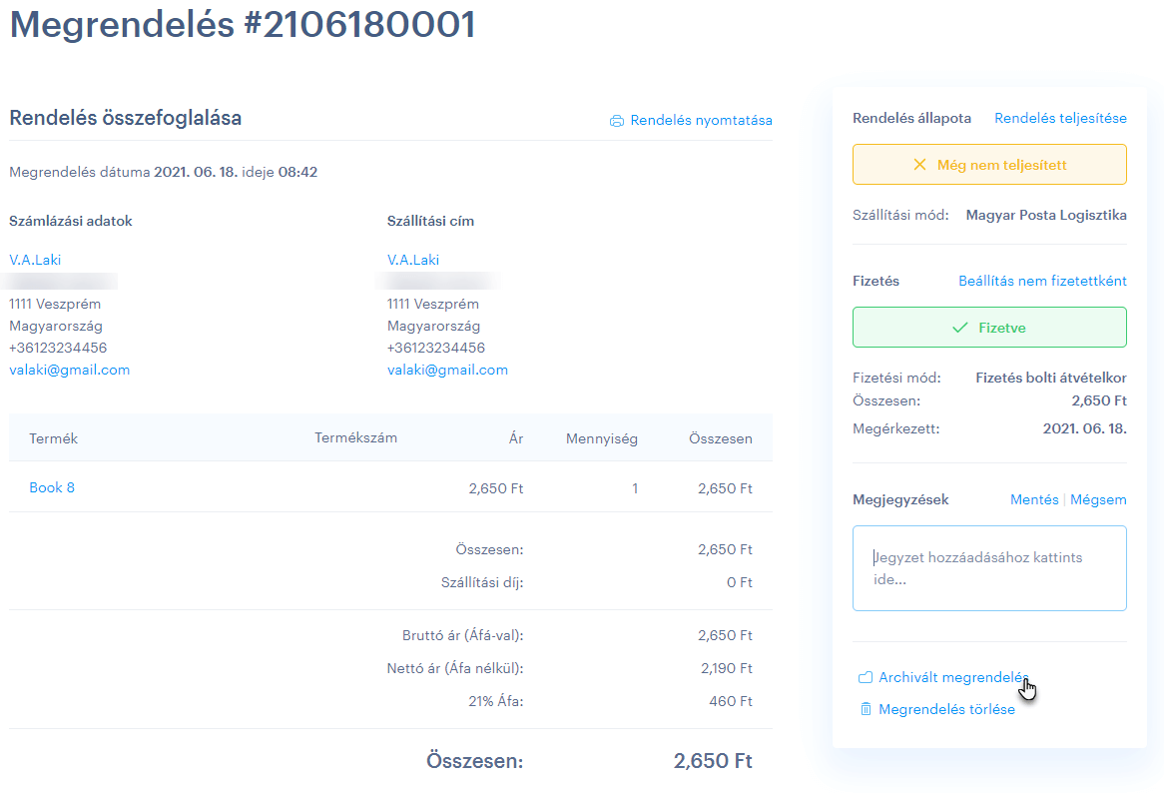Screen dimensions: 1164x793
Task: Click Rendelés teljesítése link
Action: coord(1060,118)
